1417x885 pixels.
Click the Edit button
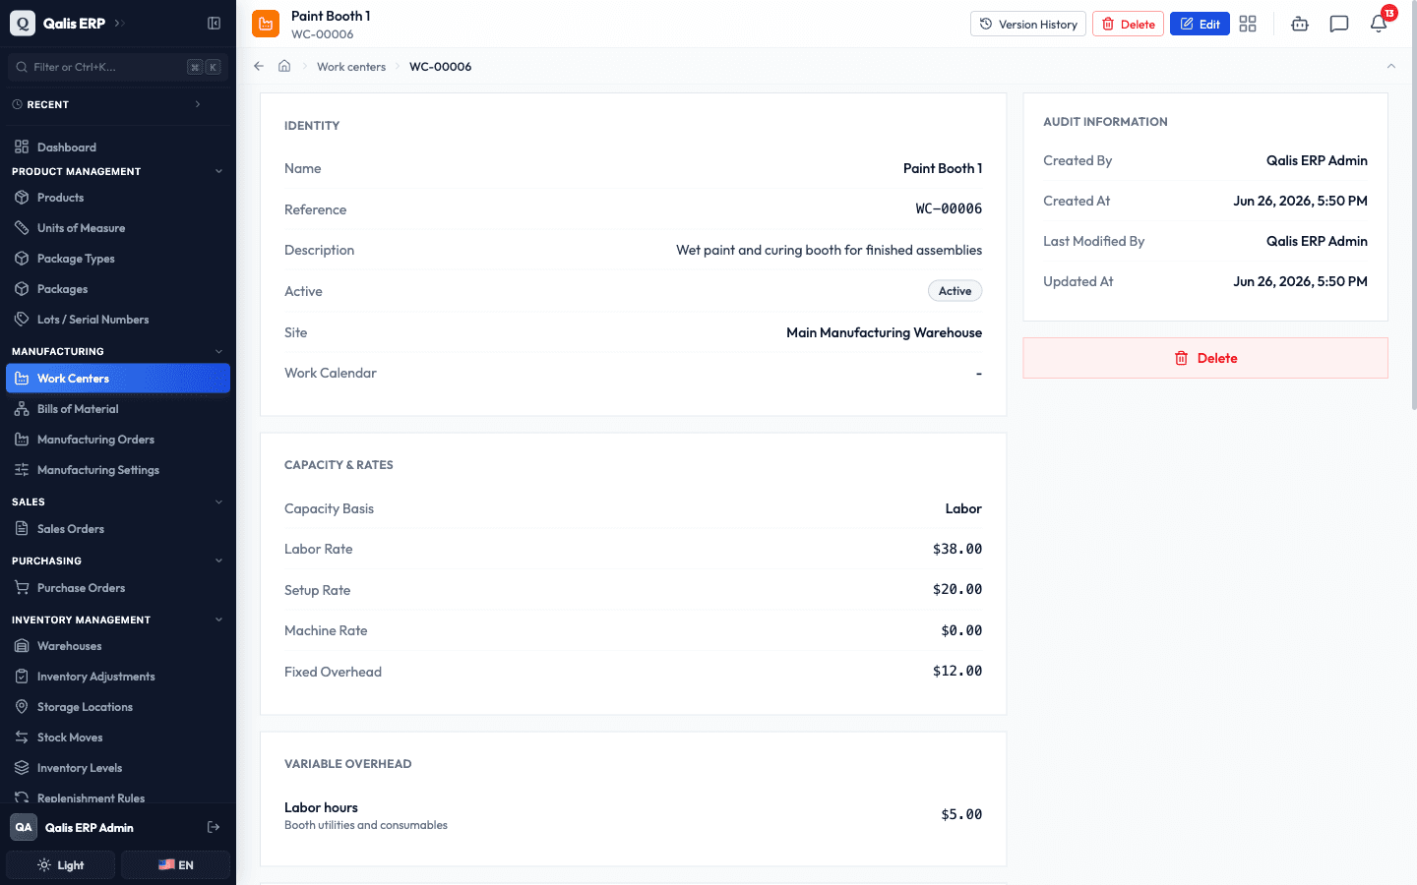pyautogui.click(x=1200, y=24)
